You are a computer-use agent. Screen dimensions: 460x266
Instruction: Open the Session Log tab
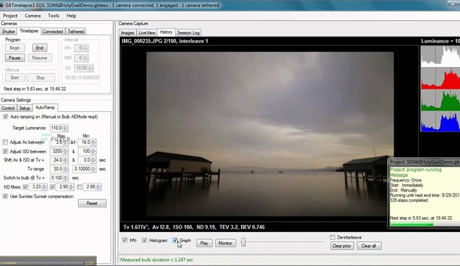[x=188, y=33]
